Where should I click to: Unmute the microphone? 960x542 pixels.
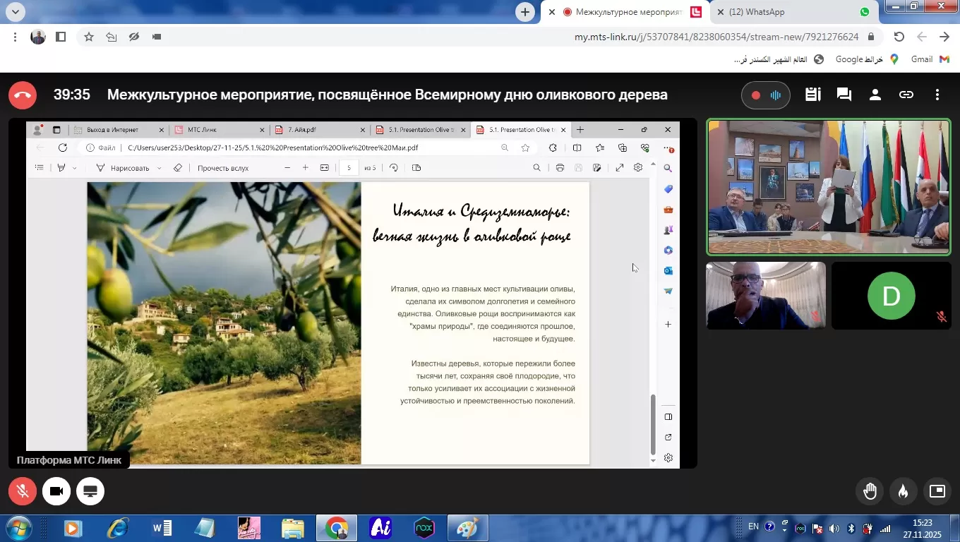pyautogui.click(x=23, y=491)
